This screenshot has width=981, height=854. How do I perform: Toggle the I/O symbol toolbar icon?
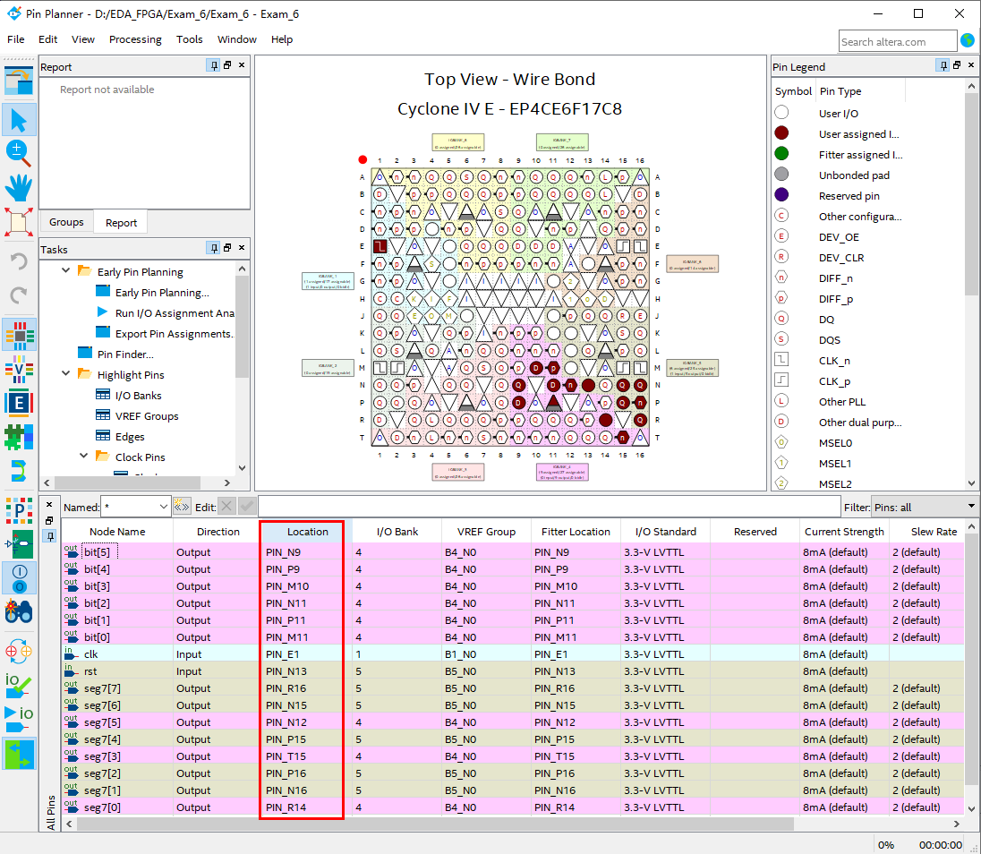tap(19, 578)
